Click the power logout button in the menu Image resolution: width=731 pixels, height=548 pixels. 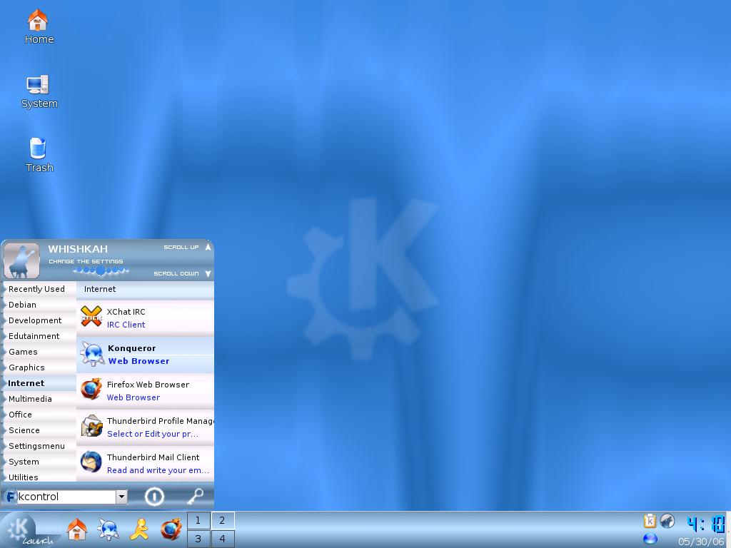[154, 497]
